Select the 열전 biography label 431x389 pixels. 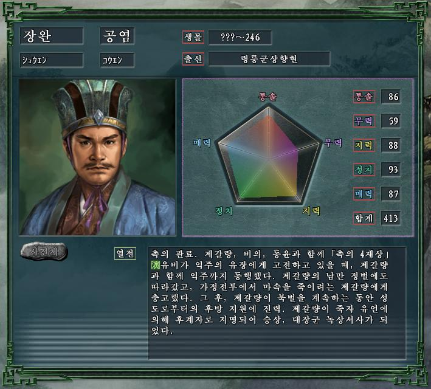125,253
